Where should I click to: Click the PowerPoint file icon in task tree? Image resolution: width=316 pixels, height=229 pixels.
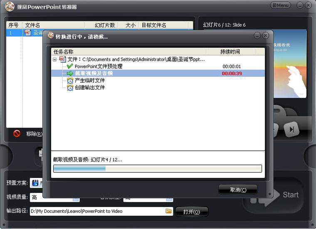click(63, 59)
